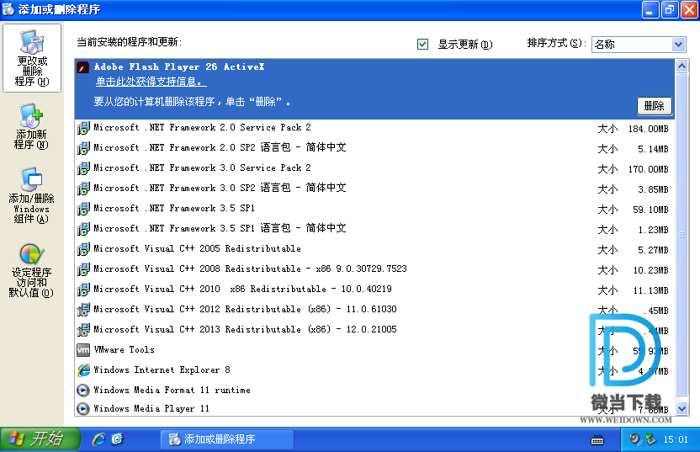Click the keyboard language bar icon in taskbar
The height and width of the screenshot is (452, 700).
pyautogui.click(x=597, y=440)
